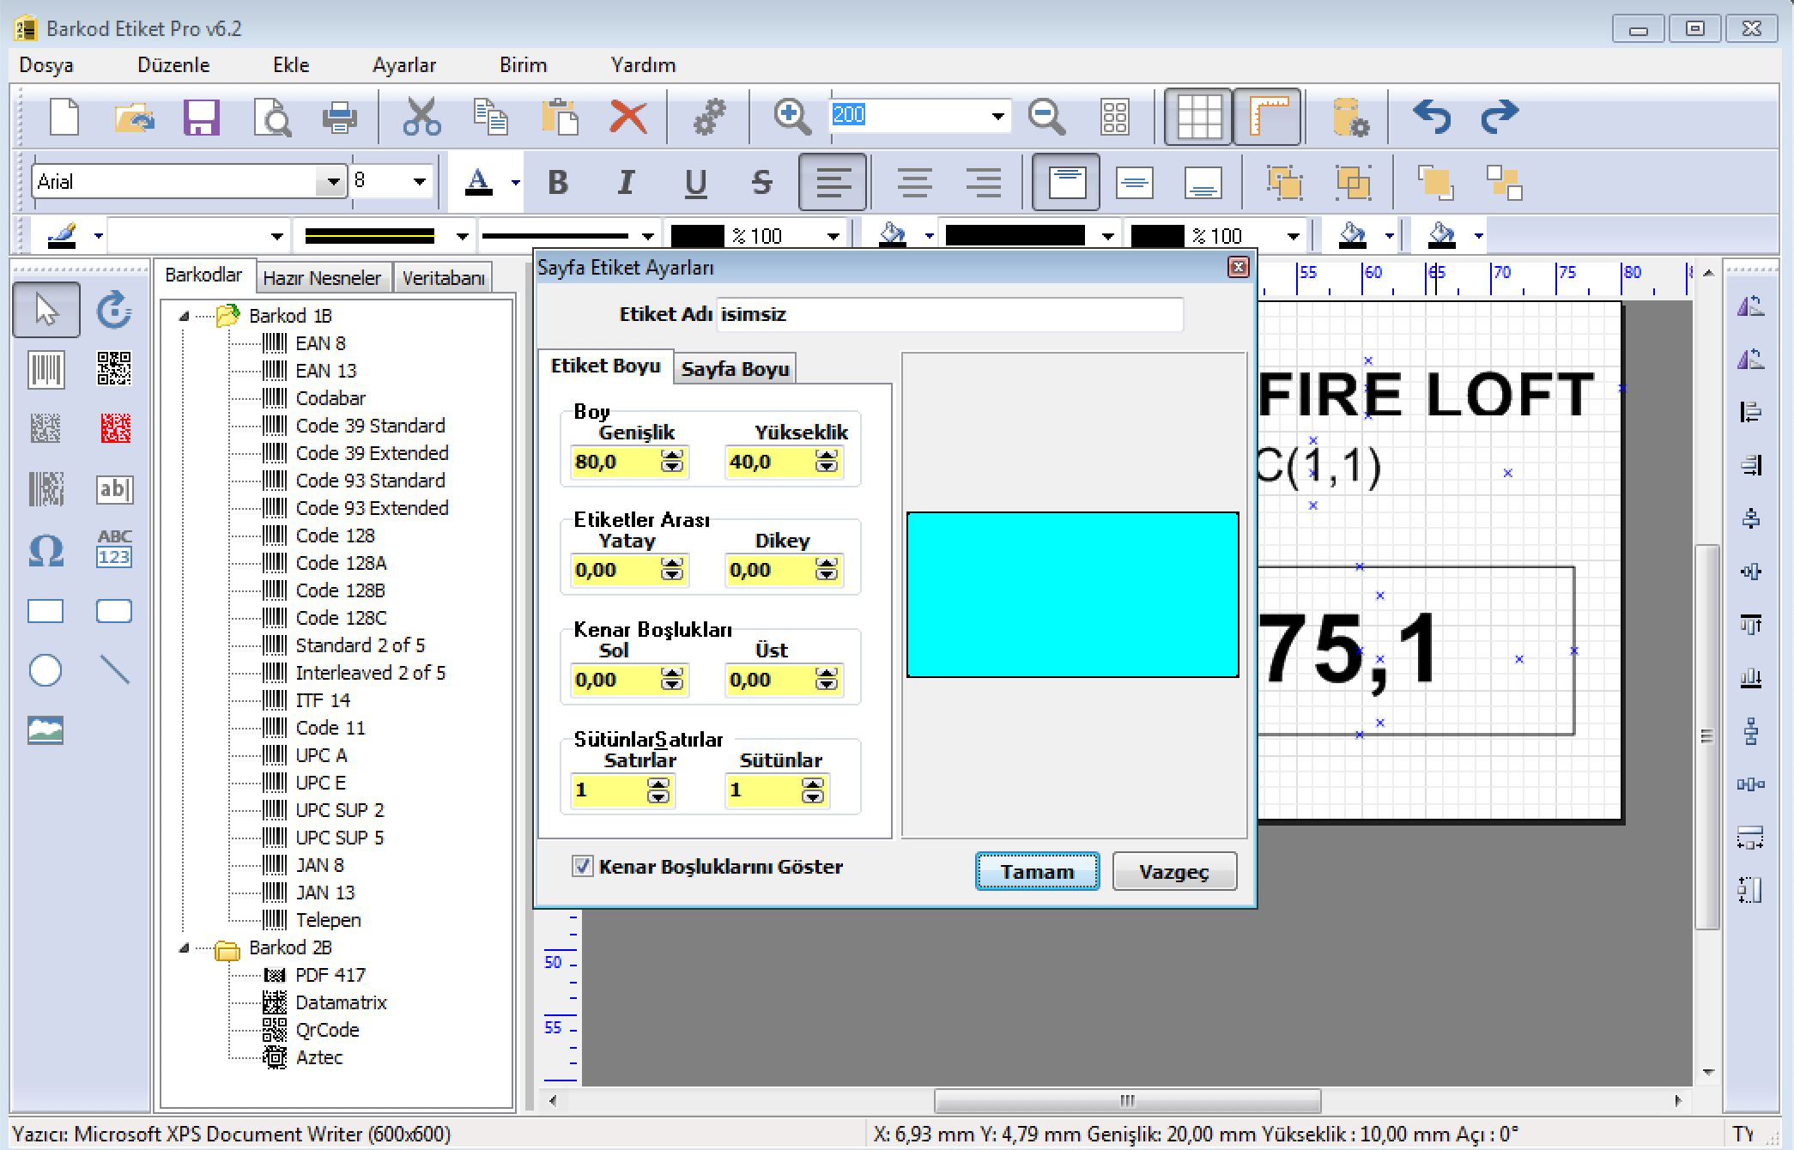The height and width of the screenshot is (1150, 1794).
Task: Open the Arial font dropdown
Action: (332, 181)
